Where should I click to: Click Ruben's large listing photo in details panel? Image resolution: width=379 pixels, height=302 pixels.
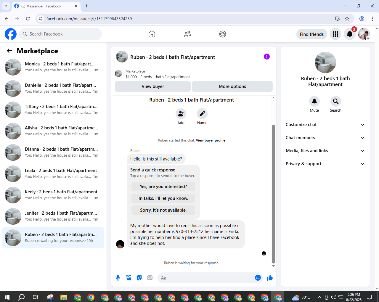point(325,62)
